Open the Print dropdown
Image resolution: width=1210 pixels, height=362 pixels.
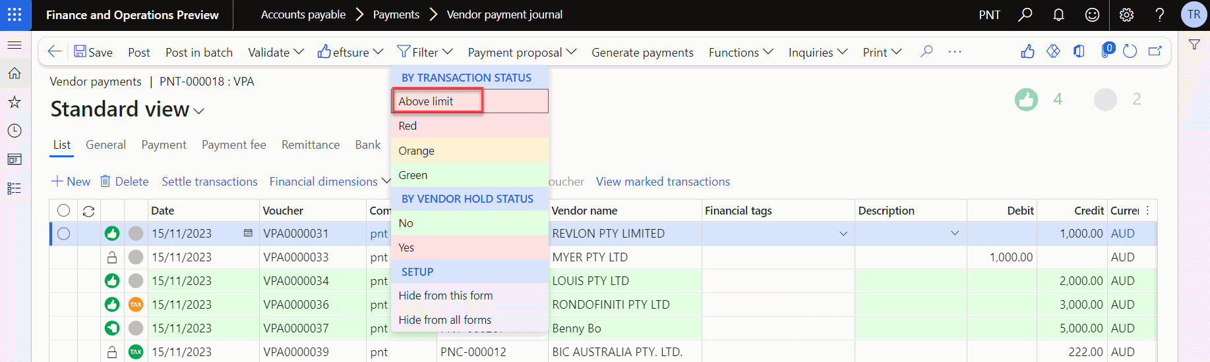pyautogui.click(x=882, y=52)
